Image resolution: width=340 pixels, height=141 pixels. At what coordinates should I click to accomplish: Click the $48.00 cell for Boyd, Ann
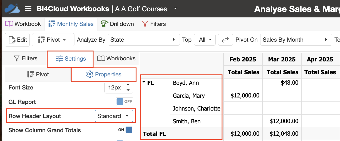pos(282,83)
